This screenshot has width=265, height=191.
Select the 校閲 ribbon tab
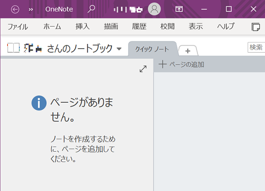(167, 27)
